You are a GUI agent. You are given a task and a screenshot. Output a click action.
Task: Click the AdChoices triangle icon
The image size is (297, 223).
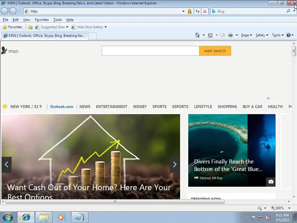point(269,98)
